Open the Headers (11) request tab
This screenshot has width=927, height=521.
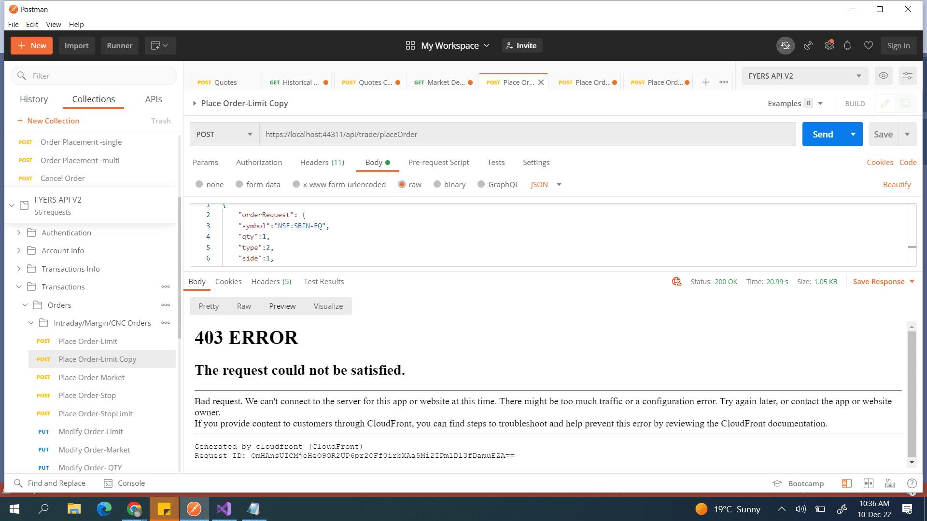pos(322,162)
